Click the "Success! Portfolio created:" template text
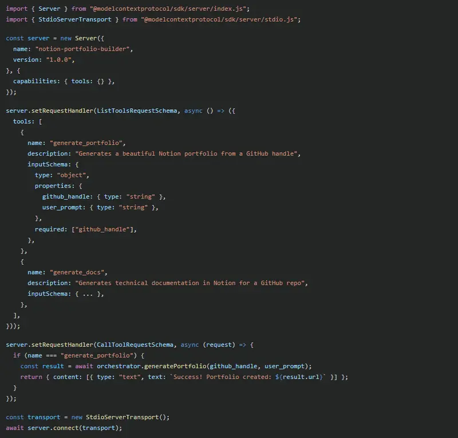 tap(223, 377)
